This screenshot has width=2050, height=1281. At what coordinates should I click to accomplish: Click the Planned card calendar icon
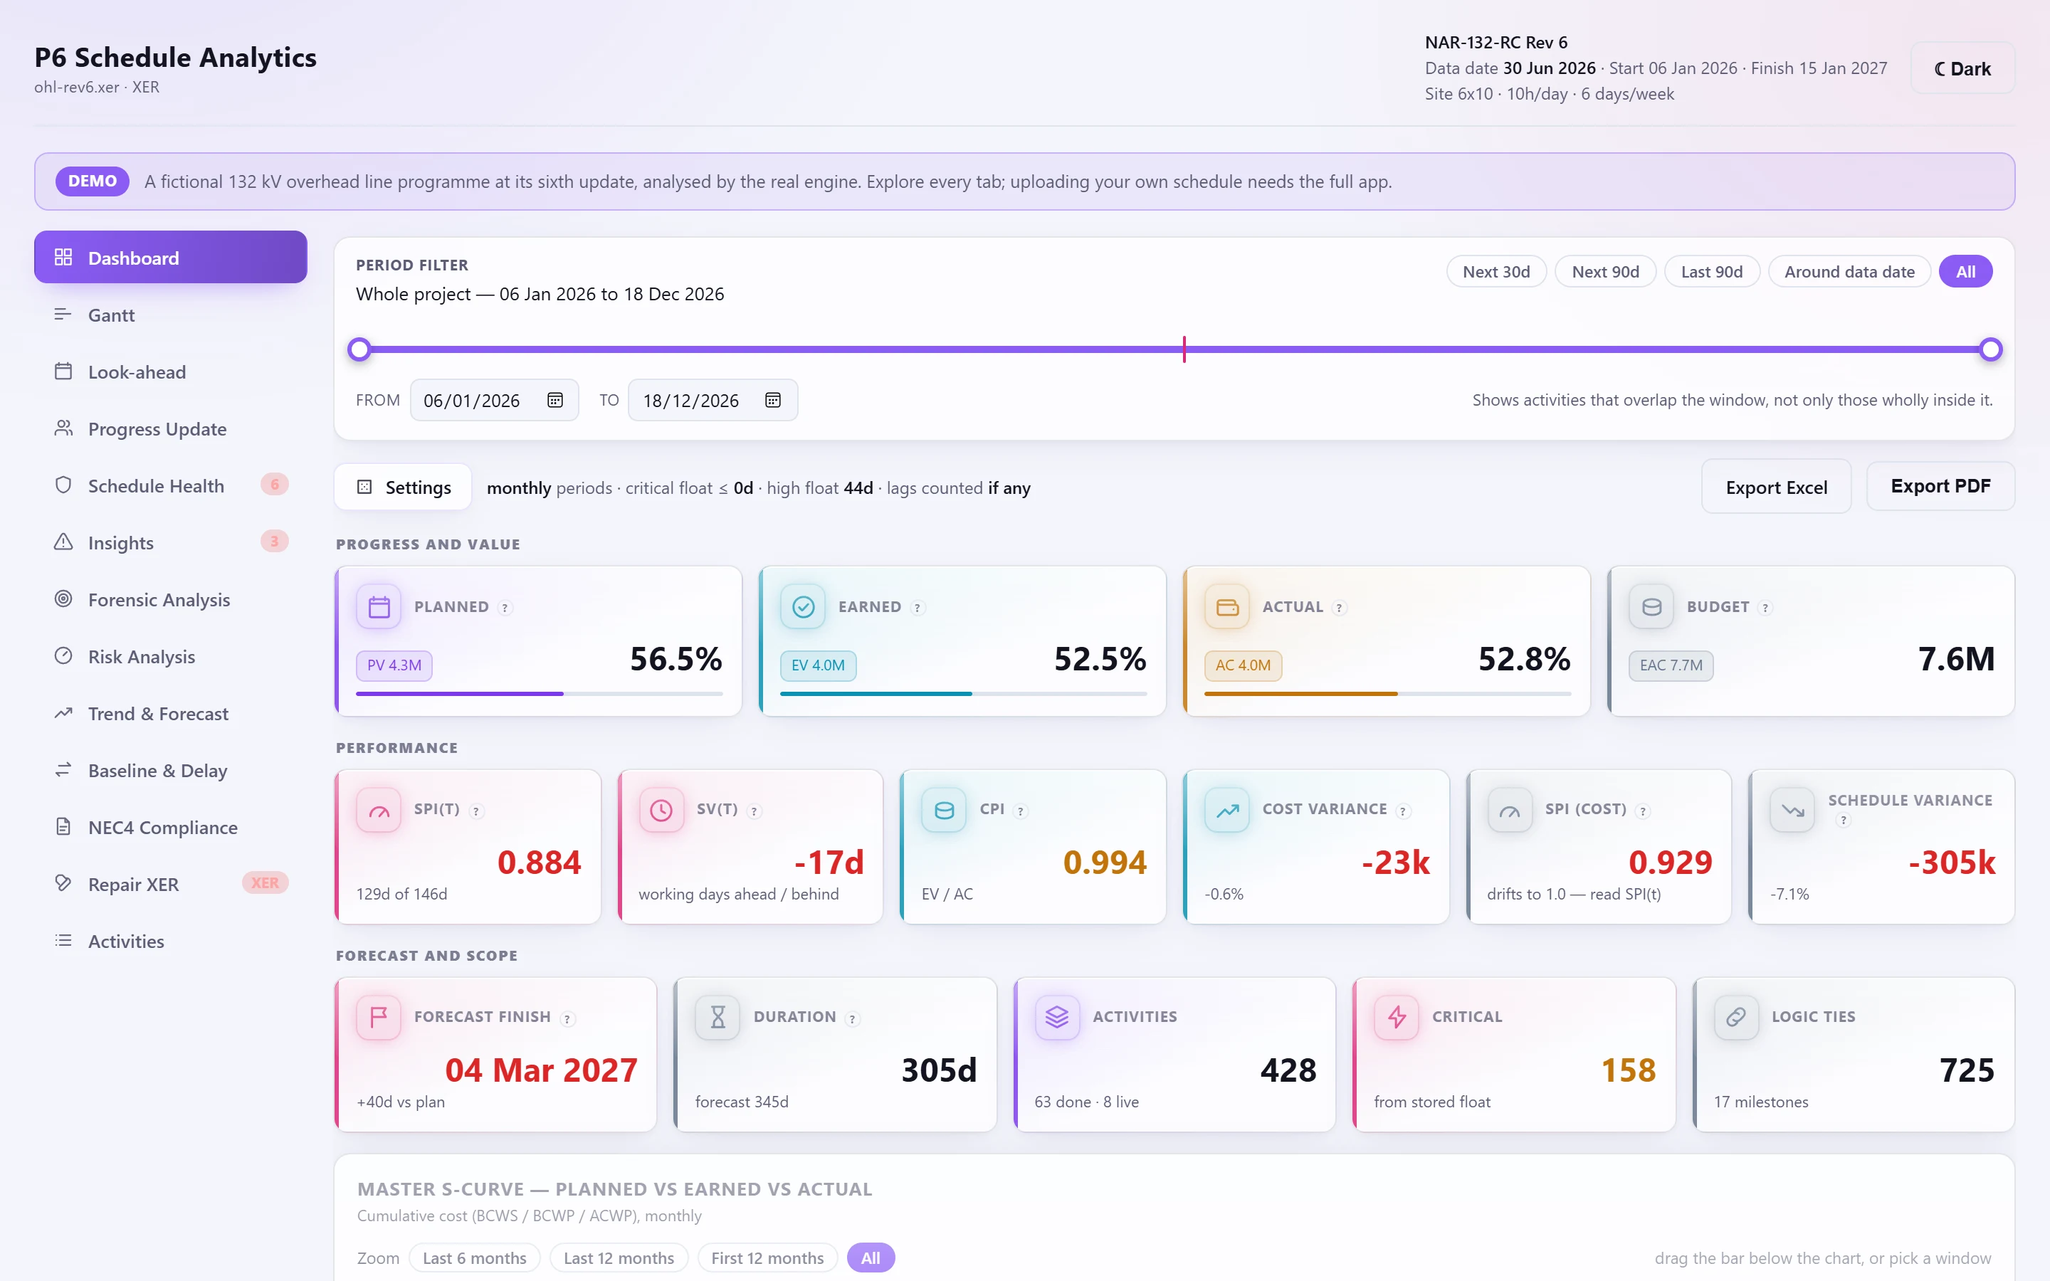click(379, 606)
